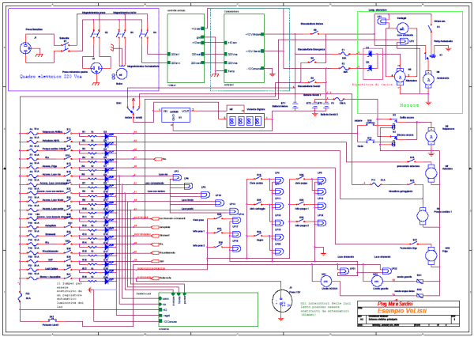This screenshot has height=337, width=474.
Task: Select the fonda pushbutton symbol
Action: (x=370, y=141)
